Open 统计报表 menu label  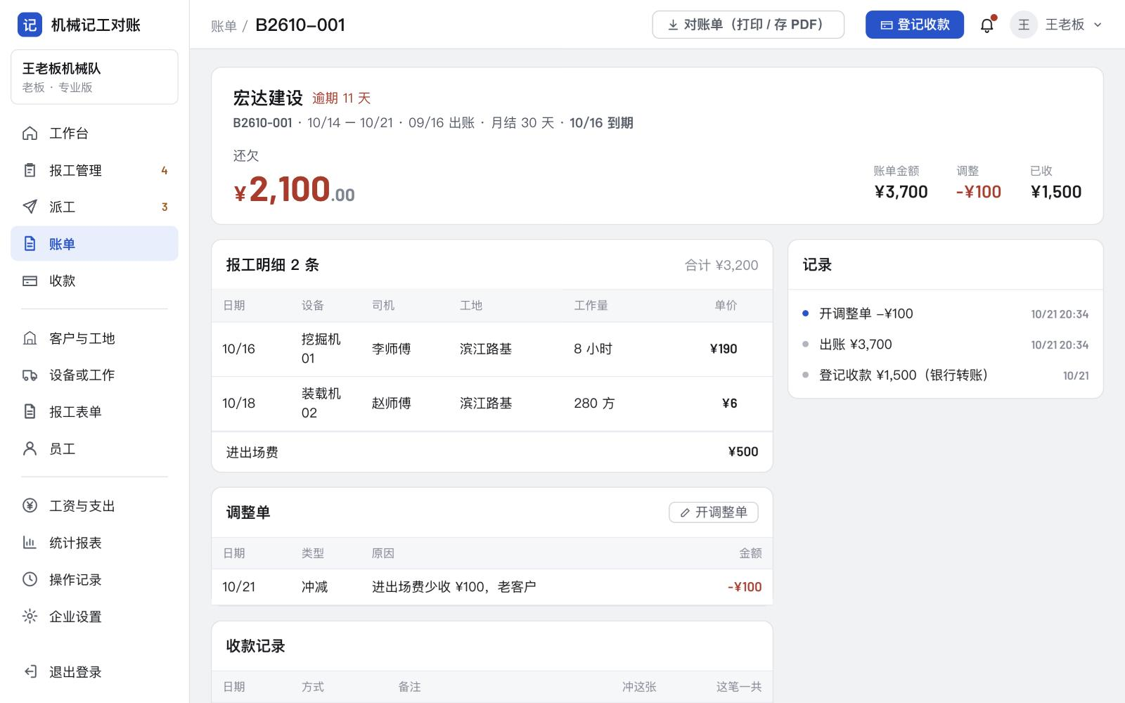[x=75, y=543]
